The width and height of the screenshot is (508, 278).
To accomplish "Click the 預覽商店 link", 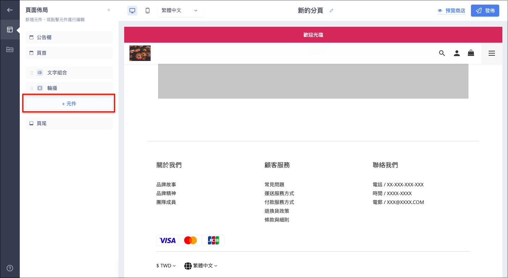I will coord(451,11).
